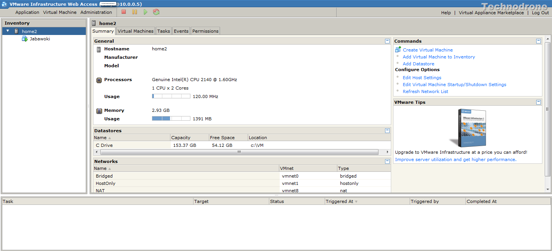Click the Create Virtual Machine icon

tap(398, 49)
